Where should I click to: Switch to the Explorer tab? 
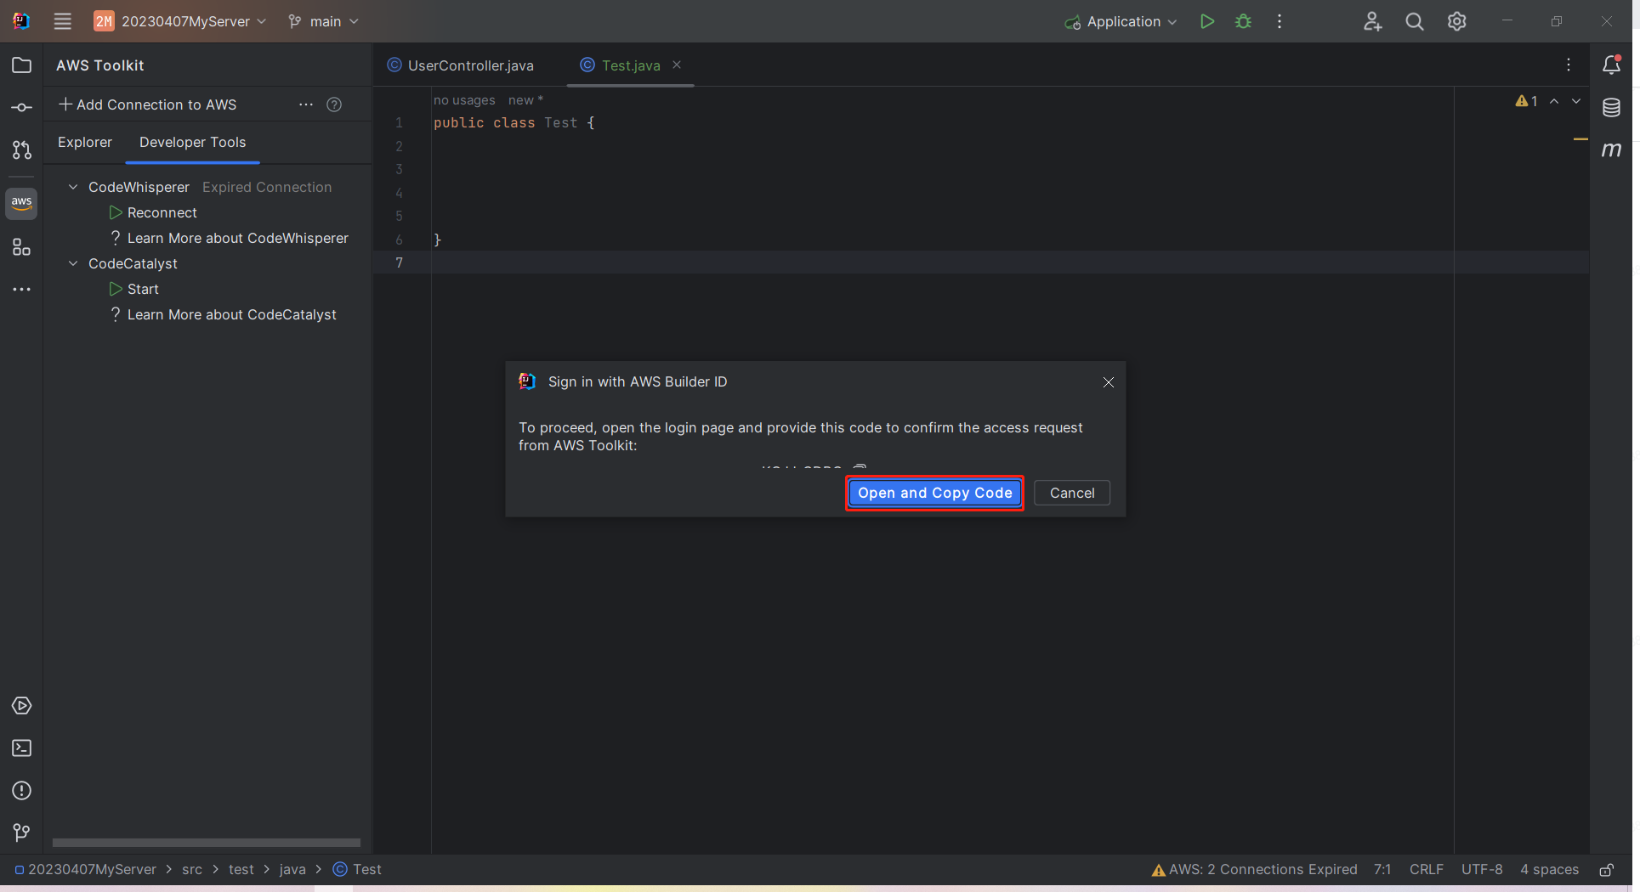click(x=85, y=143)
